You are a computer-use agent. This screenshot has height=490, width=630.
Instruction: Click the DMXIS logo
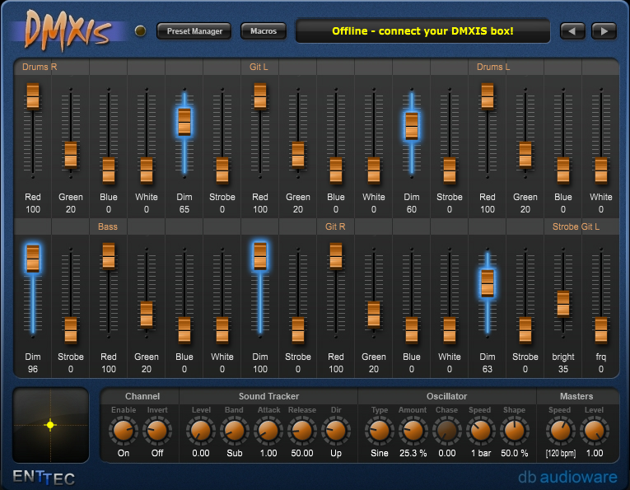[x=68, y=31]
